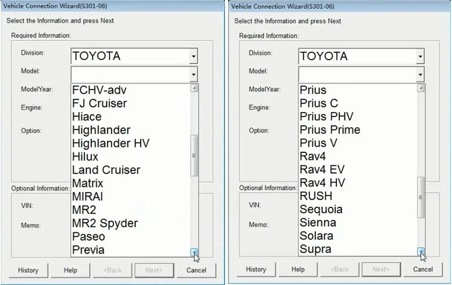Choose Sienna in model list
452x285 pixels.
[x=358, y=223]
